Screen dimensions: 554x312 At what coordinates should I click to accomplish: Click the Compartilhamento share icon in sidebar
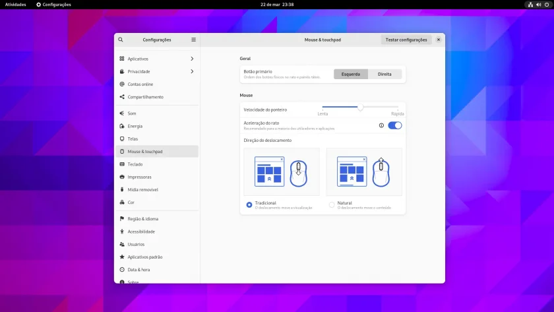click(x=122, y=97)
